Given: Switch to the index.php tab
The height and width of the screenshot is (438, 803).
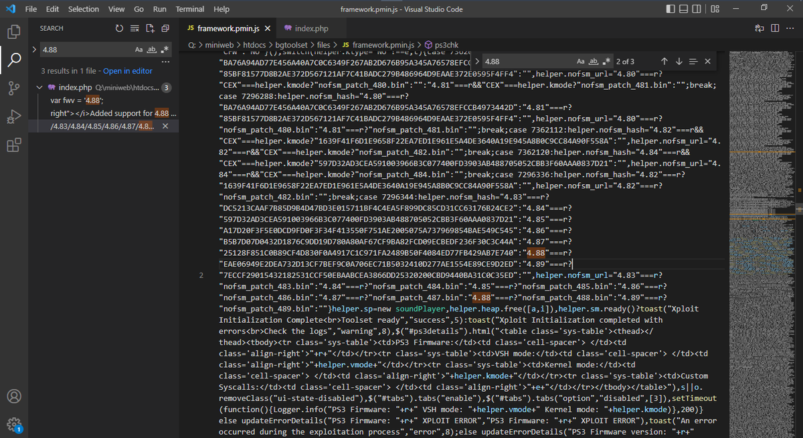Looking at the screenshot, I should (312, 29).
